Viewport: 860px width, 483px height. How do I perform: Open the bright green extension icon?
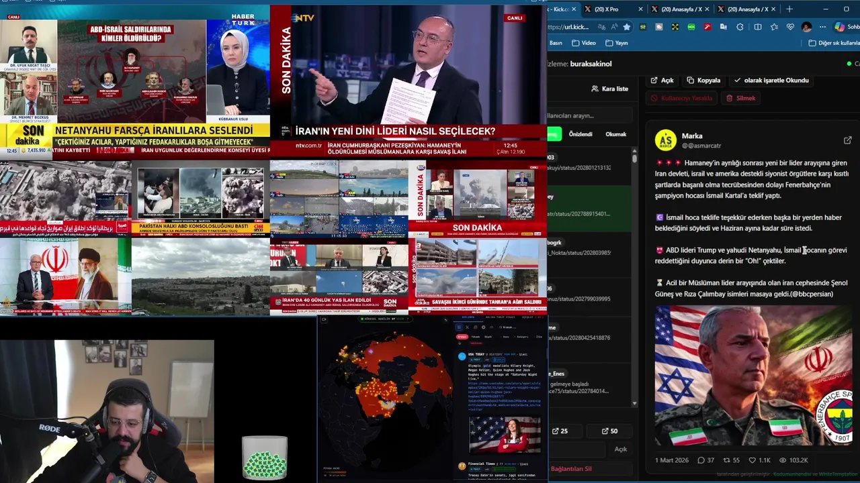click(x=691, y=27)
